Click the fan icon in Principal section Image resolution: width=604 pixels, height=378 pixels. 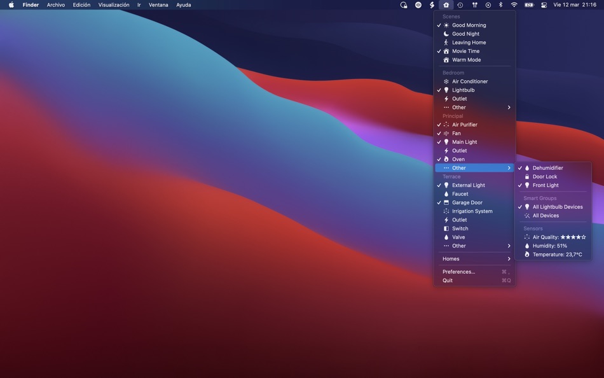pos(446,134)
